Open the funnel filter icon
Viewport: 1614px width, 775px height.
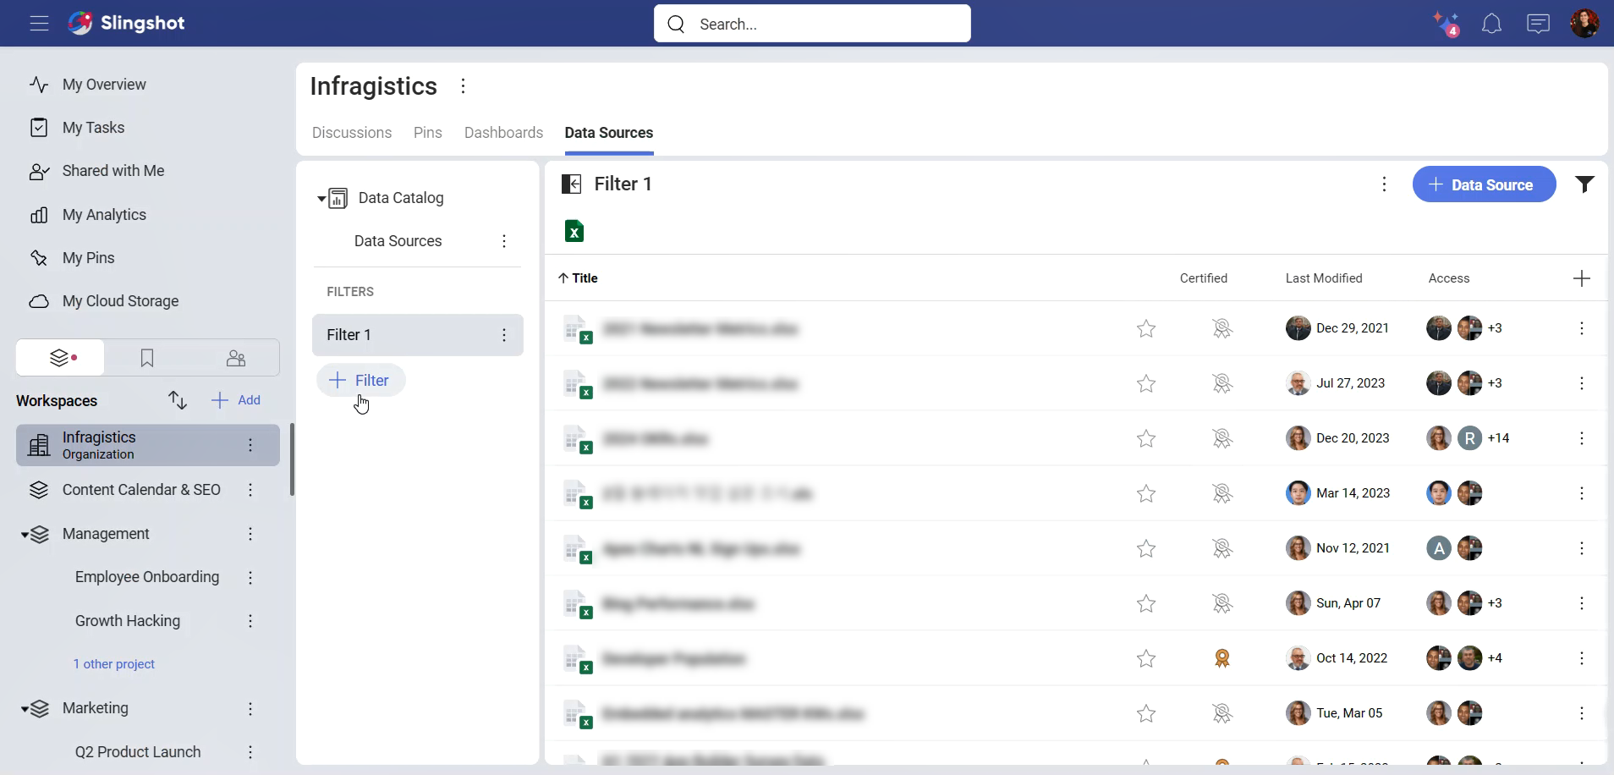(1584, 184)
